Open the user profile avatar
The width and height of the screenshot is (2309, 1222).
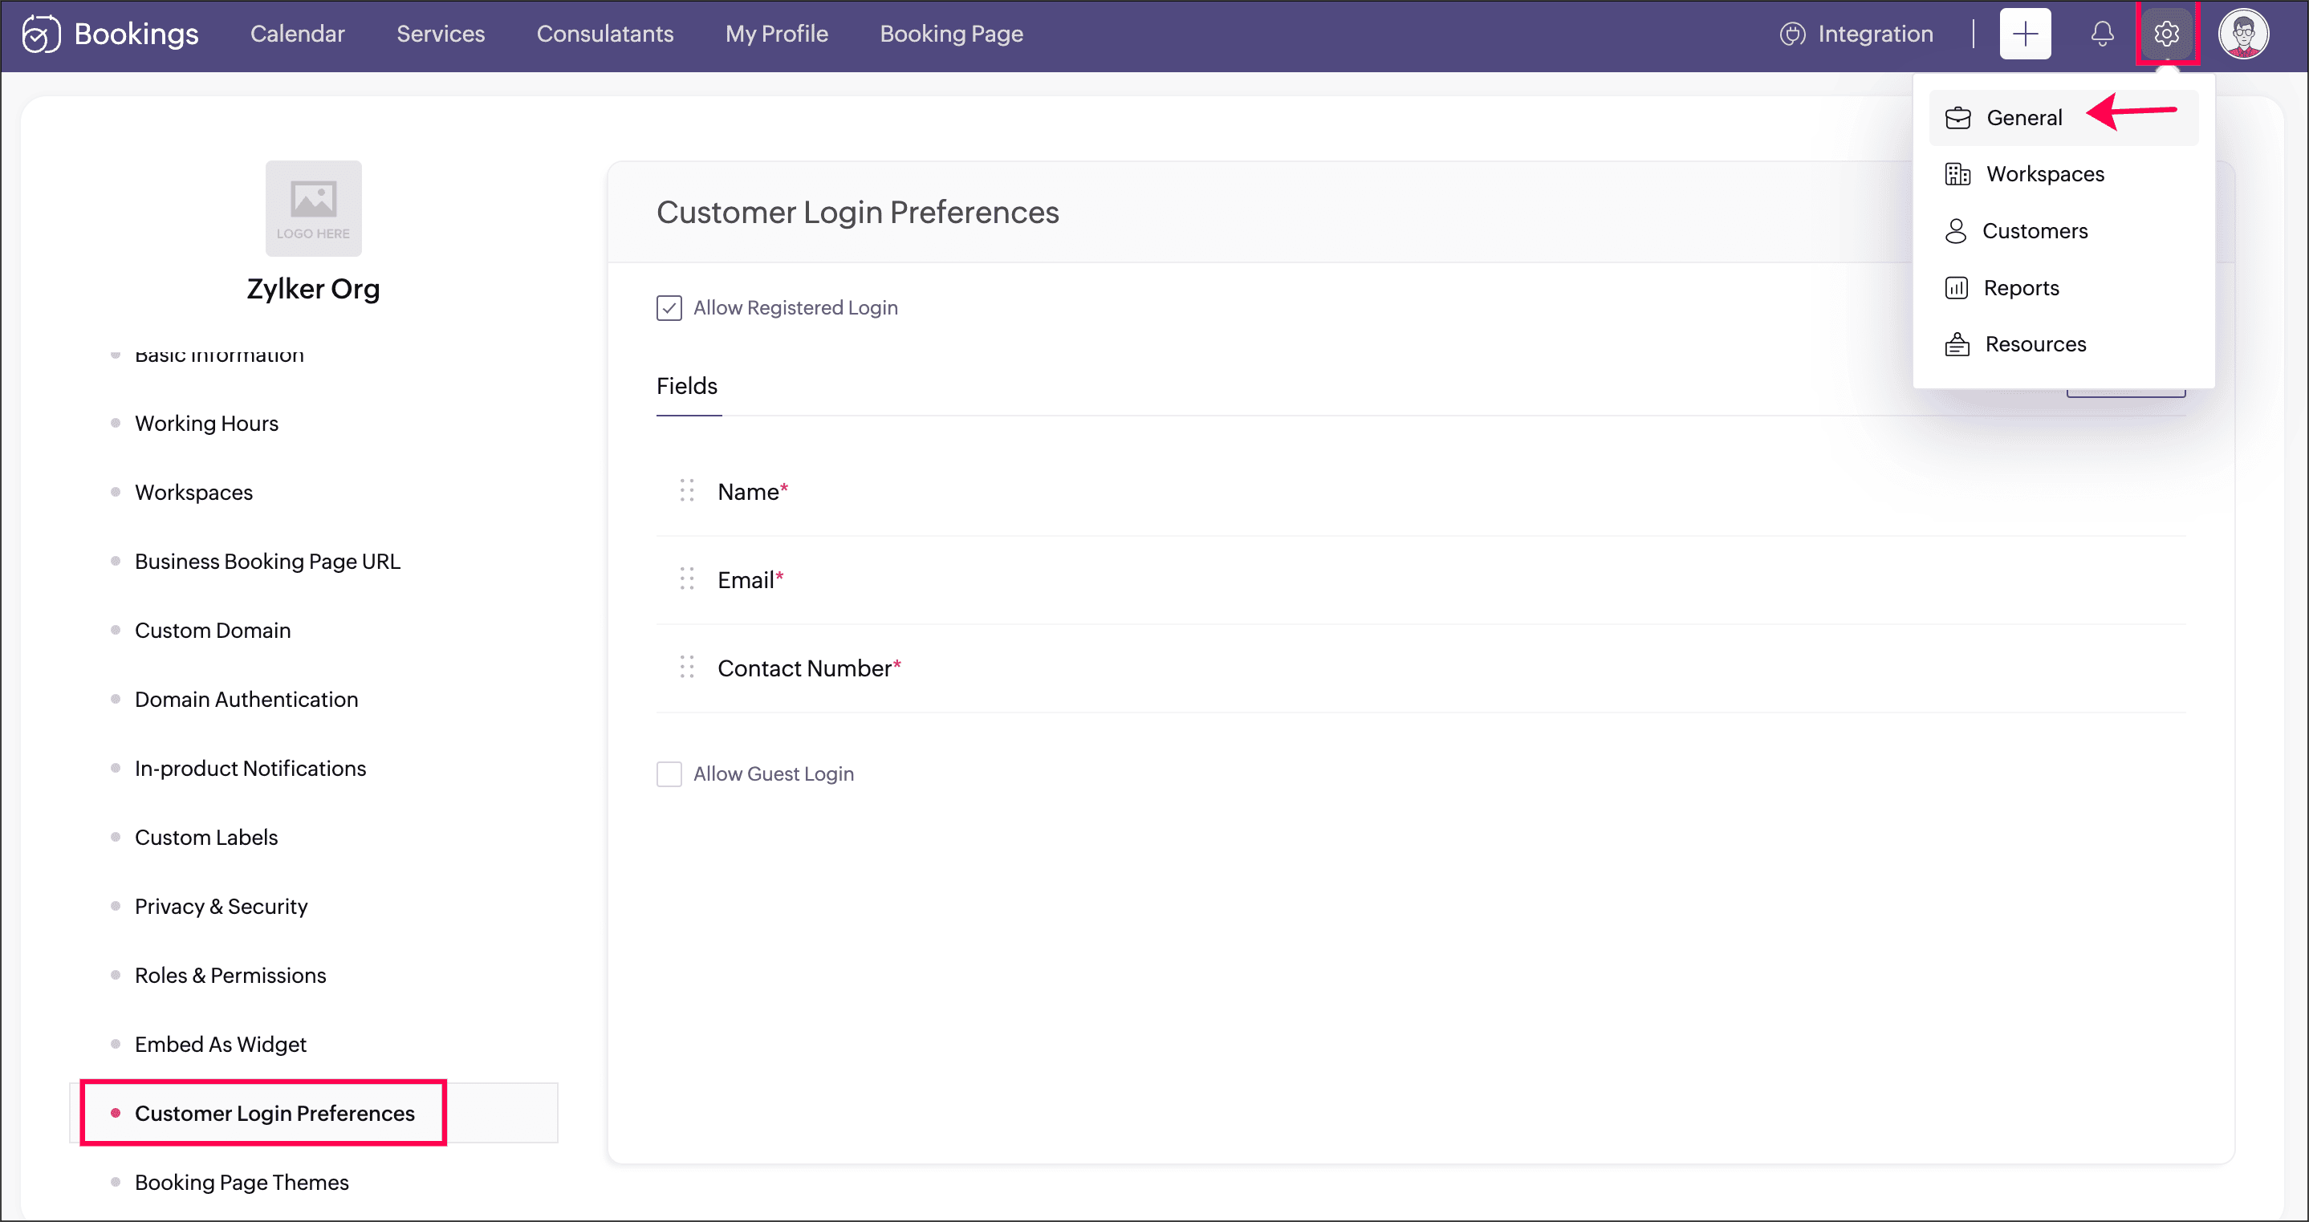click(2242, 34)
